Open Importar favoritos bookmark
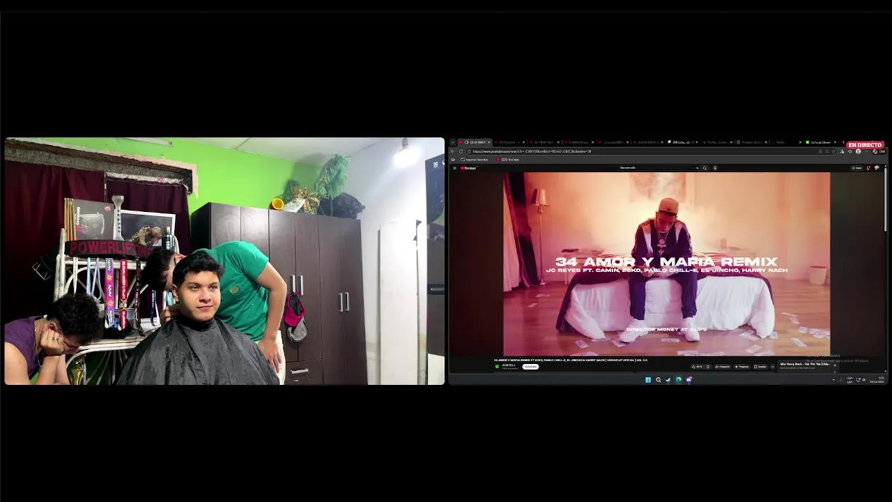The width and height of the screenshot is (892, 502). (x=475, y=160)
